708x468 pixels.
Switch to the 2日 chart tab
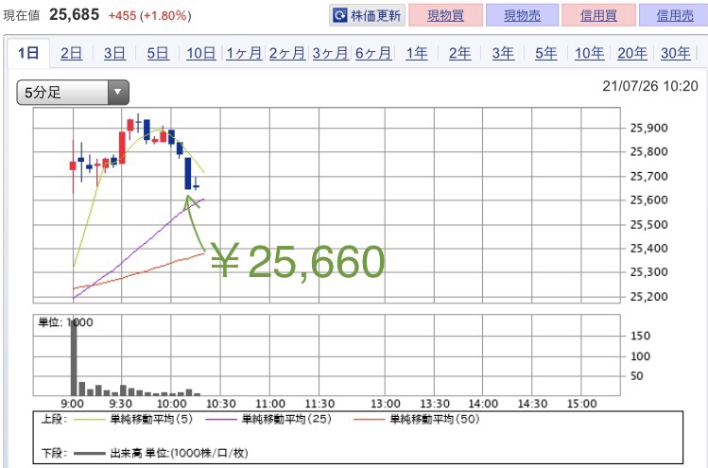(71, 53)
